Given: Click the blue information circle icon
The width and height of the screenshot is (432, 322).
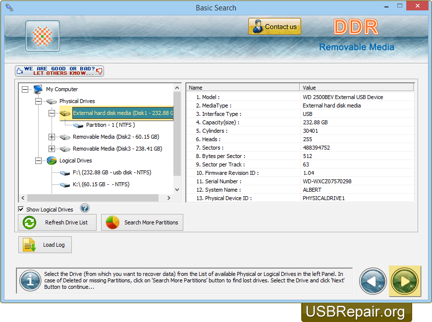Looking at the screenshot, I should pyautogui.click(x=30, y=281).
